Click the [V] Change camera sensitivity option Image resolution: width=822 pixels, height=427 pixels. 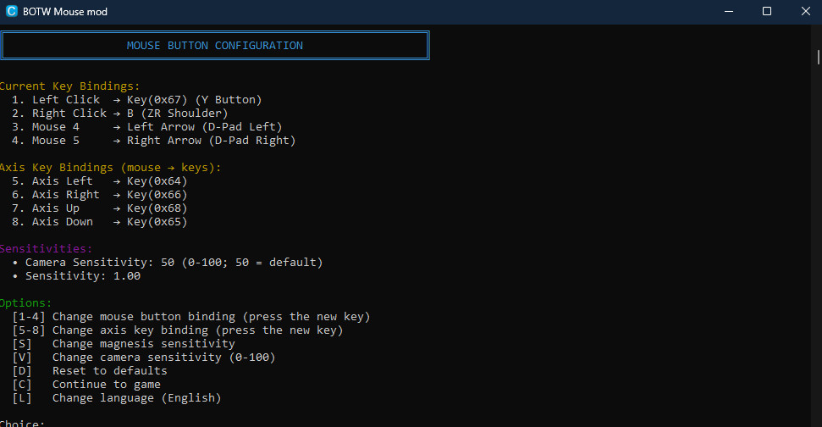tap(144, 358)
